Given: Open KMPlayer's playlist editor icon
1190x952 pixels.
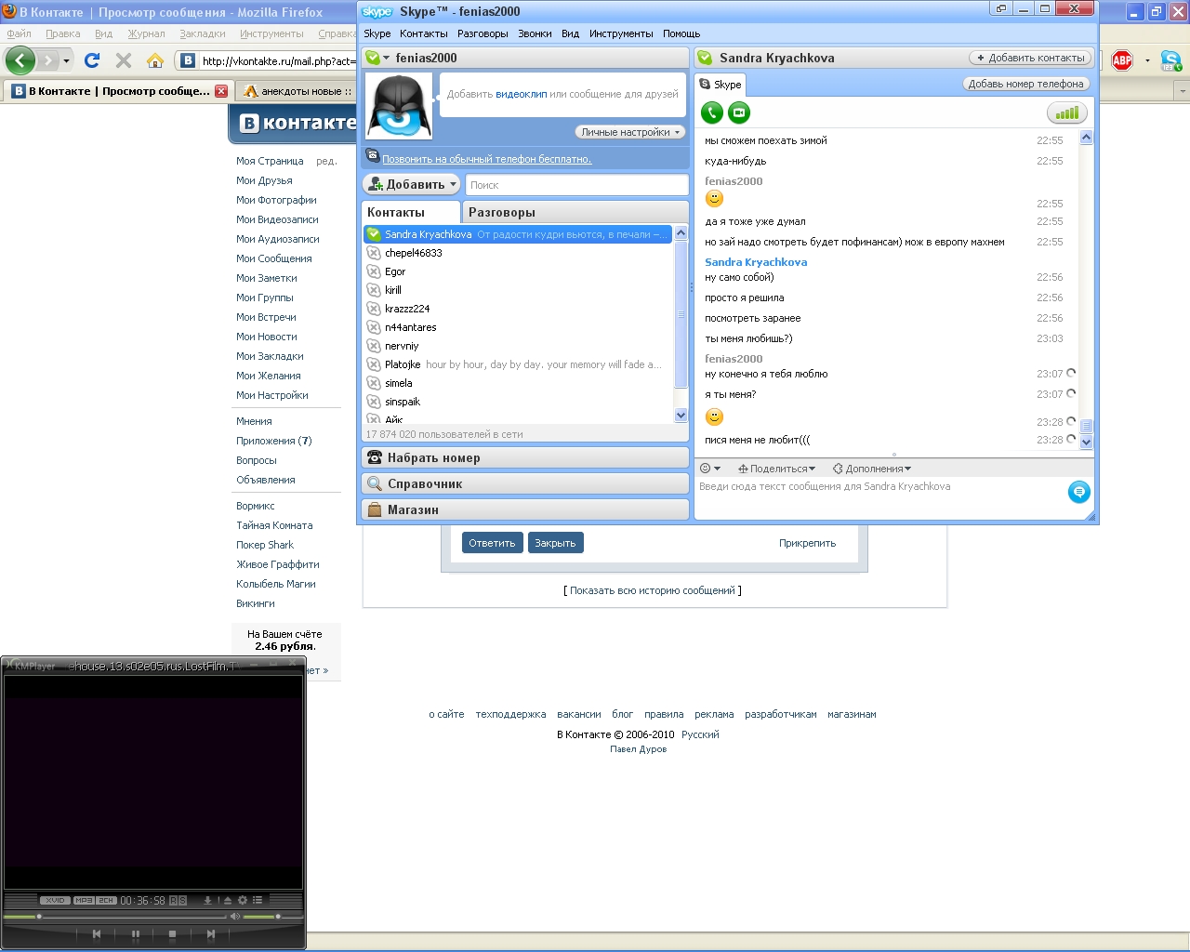Looking at the screenshot, I should (x=258, y=900).
